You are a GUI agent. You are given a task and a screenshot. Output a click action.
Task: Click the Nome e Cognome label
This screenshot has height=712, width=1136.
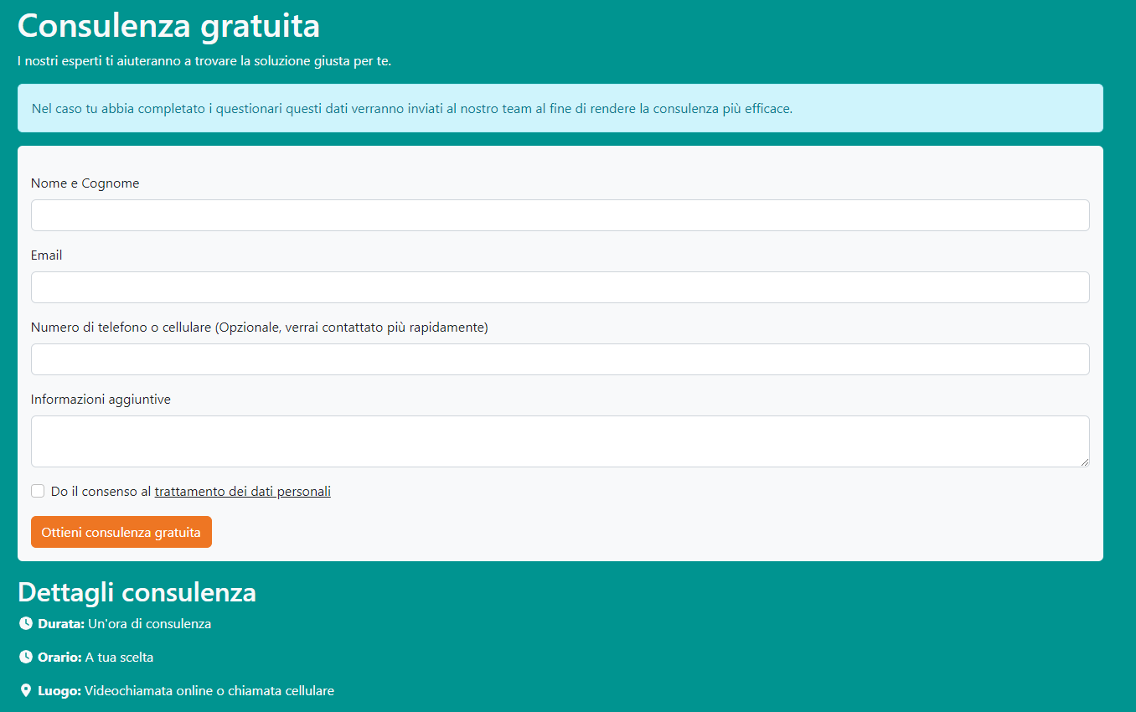coord(85,183)
